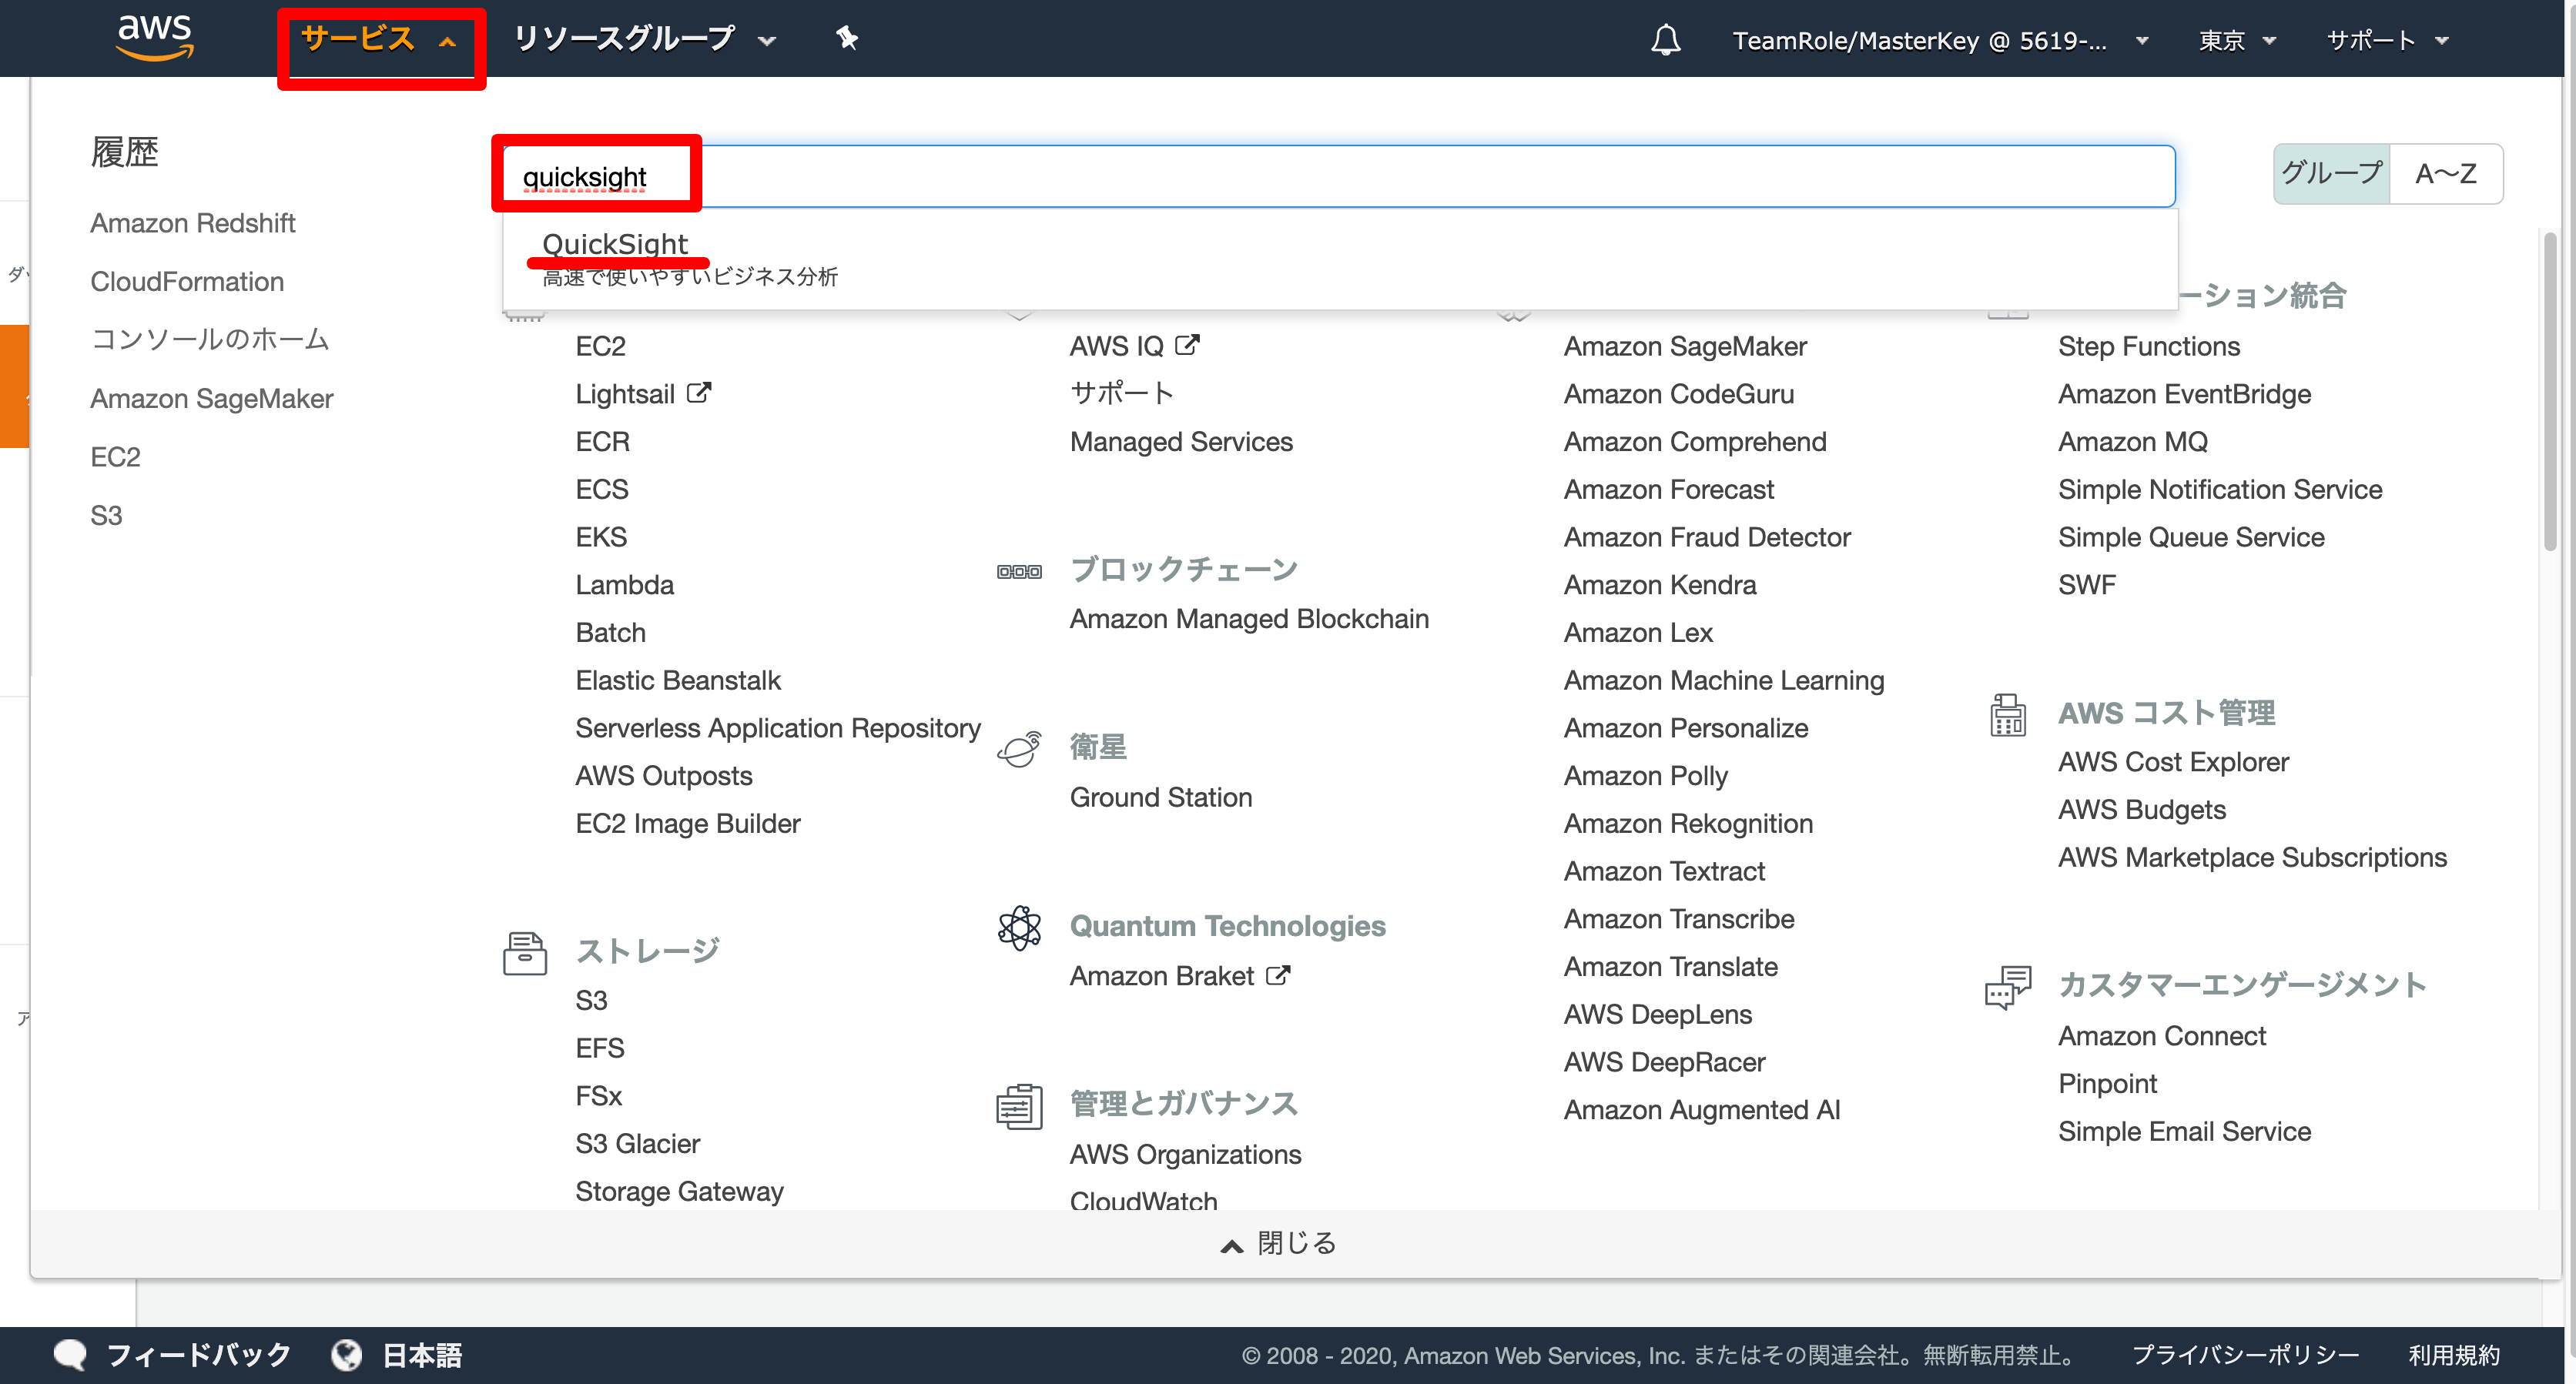Open Step Functions service
Viewport: 2576px width, 1384px height.
pyautogui.click(x=2149, y=346)
